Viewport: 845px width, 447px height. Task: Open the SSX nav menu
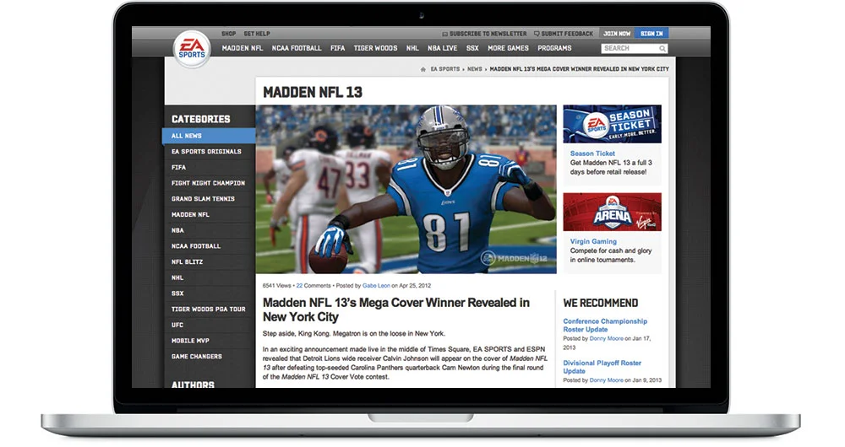click(472, 48)
